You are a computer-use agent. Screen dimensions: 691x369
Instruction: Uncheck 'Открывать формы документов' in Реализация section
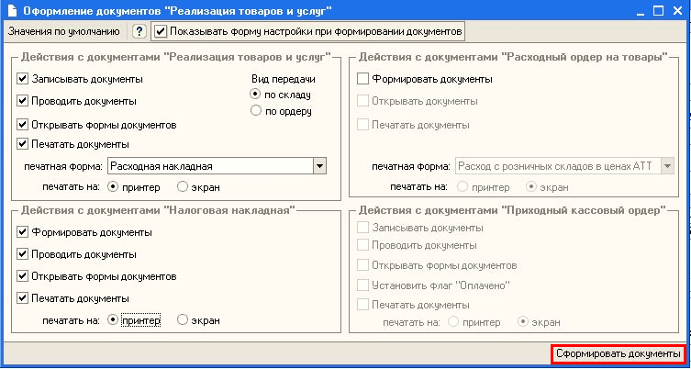click(x=23, y=124)
